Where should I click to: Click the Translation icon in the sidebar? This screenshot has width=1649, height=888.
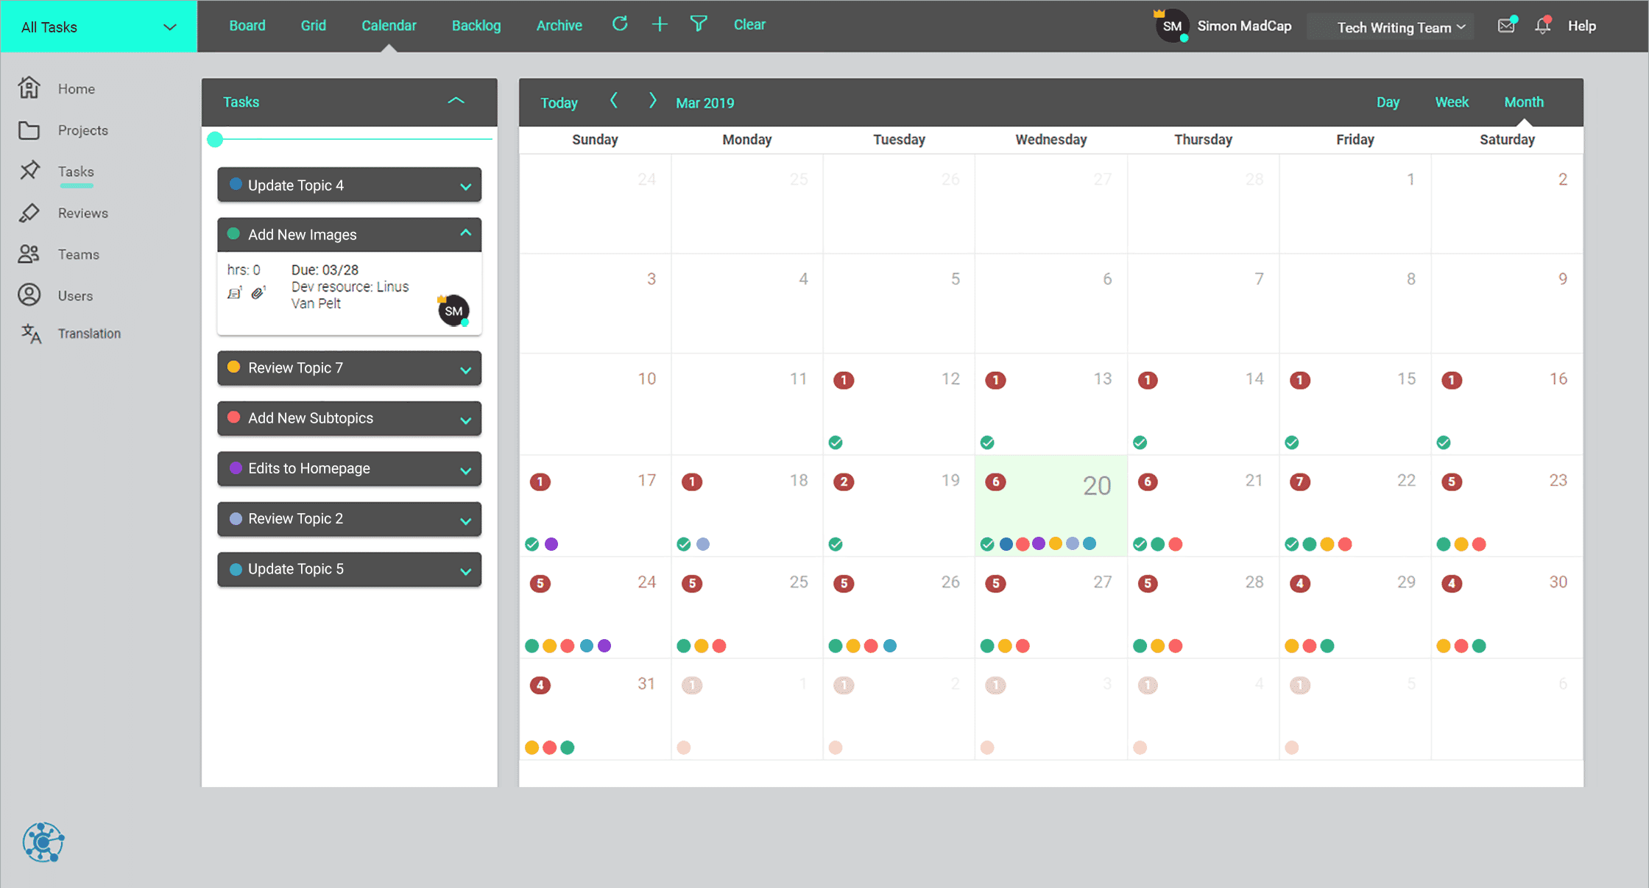click(x=31, y=334)
